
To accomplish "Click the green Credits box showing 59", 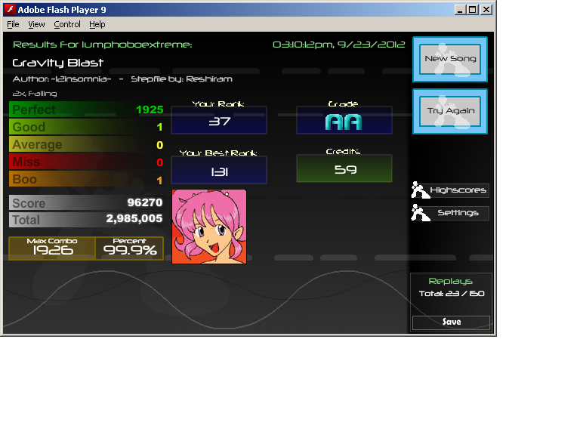I will click(x=344, y=169).
